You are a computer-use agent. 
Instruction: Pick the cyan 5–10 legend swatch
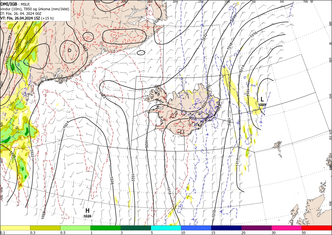[166, 228]
